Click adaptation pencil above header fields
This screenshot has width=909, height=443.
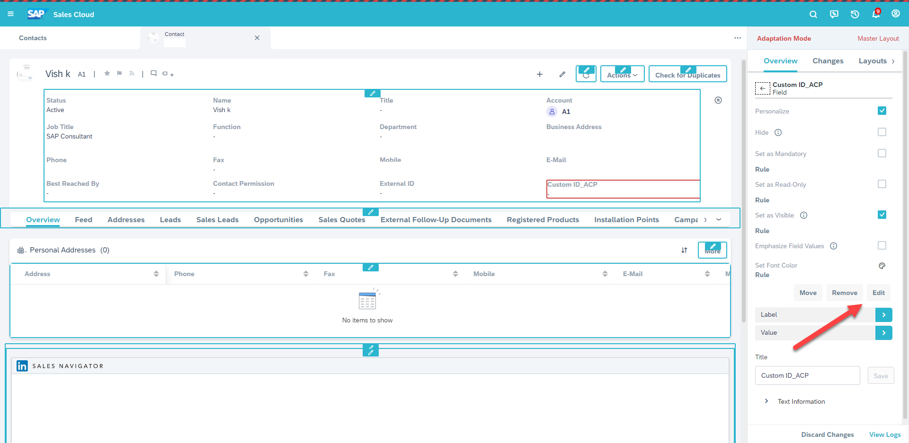373,93
